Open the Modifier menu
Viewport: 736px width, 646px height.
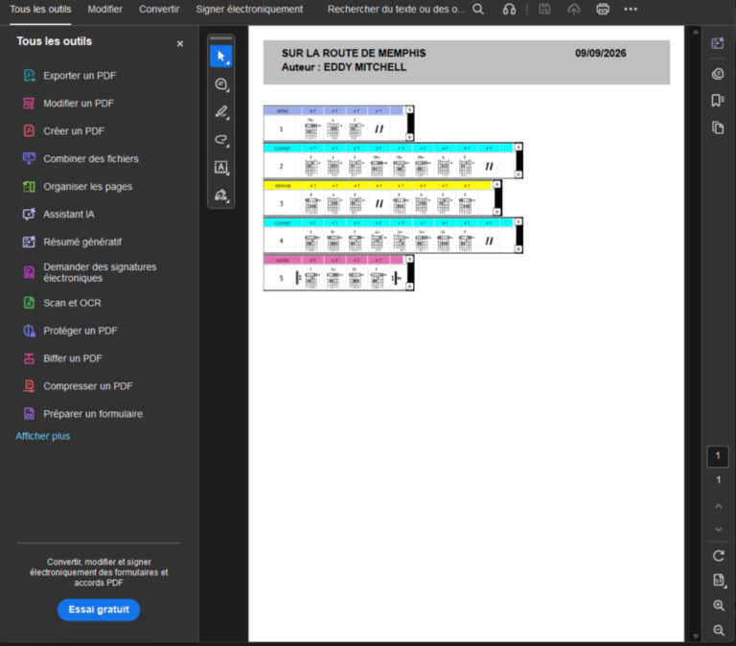coord(104,10)
